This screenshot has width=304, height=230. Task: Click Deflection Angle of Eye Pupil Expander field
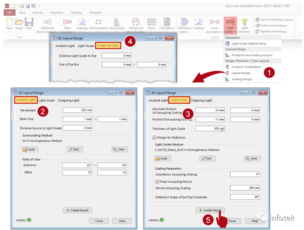pos(245,197)
